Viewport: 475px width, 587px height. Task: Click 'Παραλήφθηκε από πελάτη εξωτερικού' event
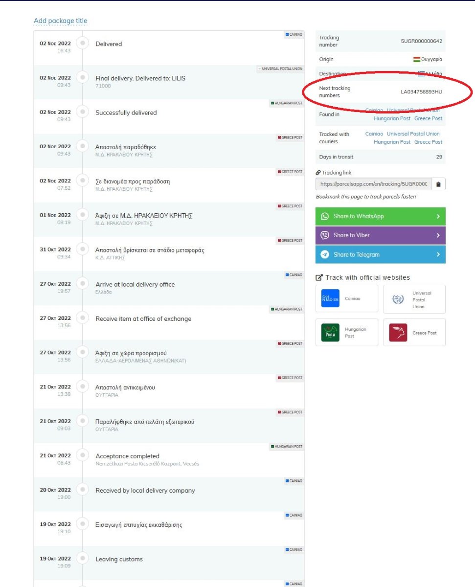pyautogui.click(x=145, y=422)
